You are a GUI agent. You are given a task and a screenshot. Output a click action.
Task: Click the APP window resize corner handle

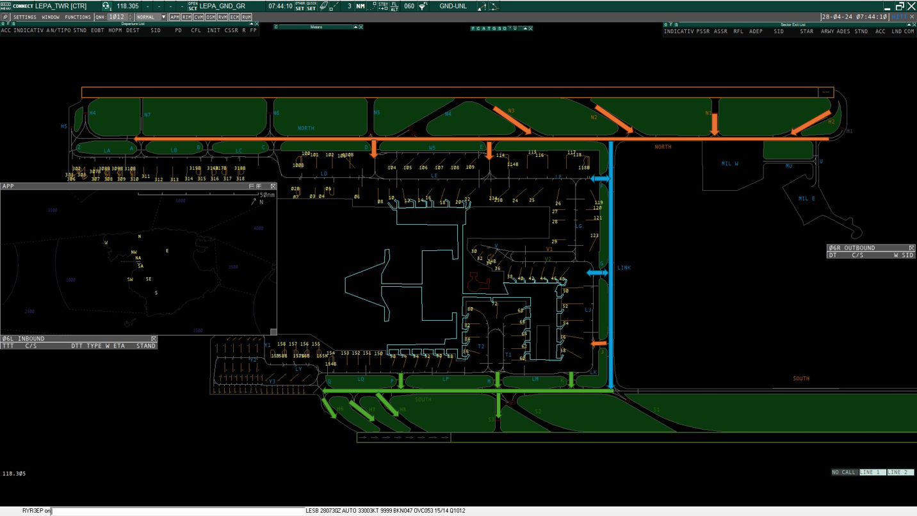273,332
